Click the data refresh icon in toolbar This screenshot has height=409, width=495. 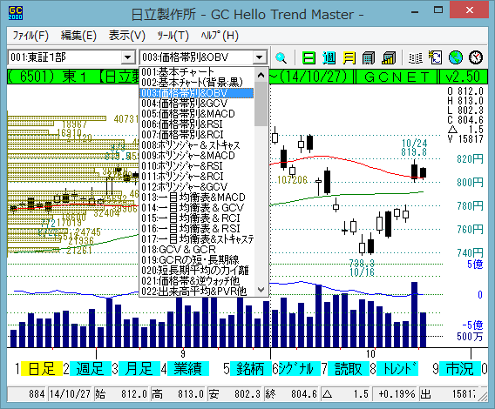click(x=436, y=57)
